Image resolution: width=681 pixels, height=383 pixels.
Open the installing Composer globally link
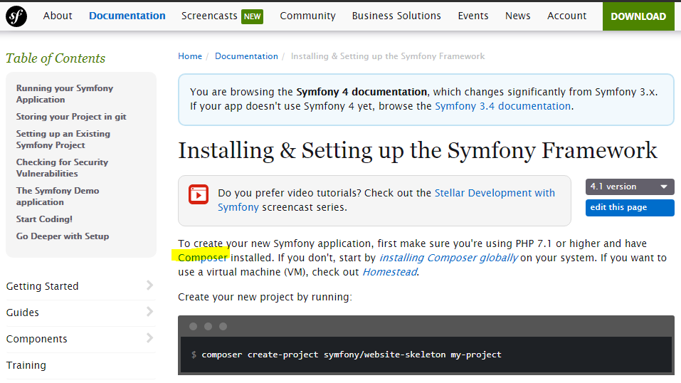click(448, 258)
